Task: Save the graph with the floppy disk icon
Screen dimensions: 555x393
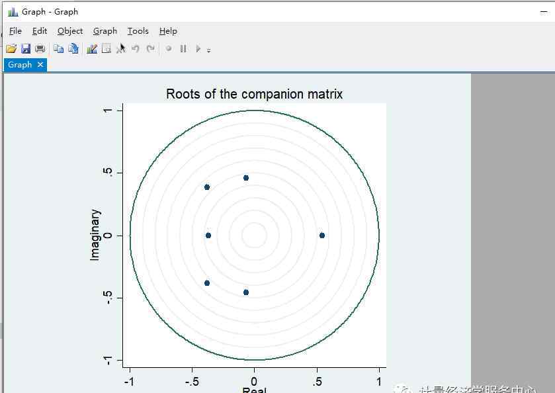Action: tap(26, 48)
